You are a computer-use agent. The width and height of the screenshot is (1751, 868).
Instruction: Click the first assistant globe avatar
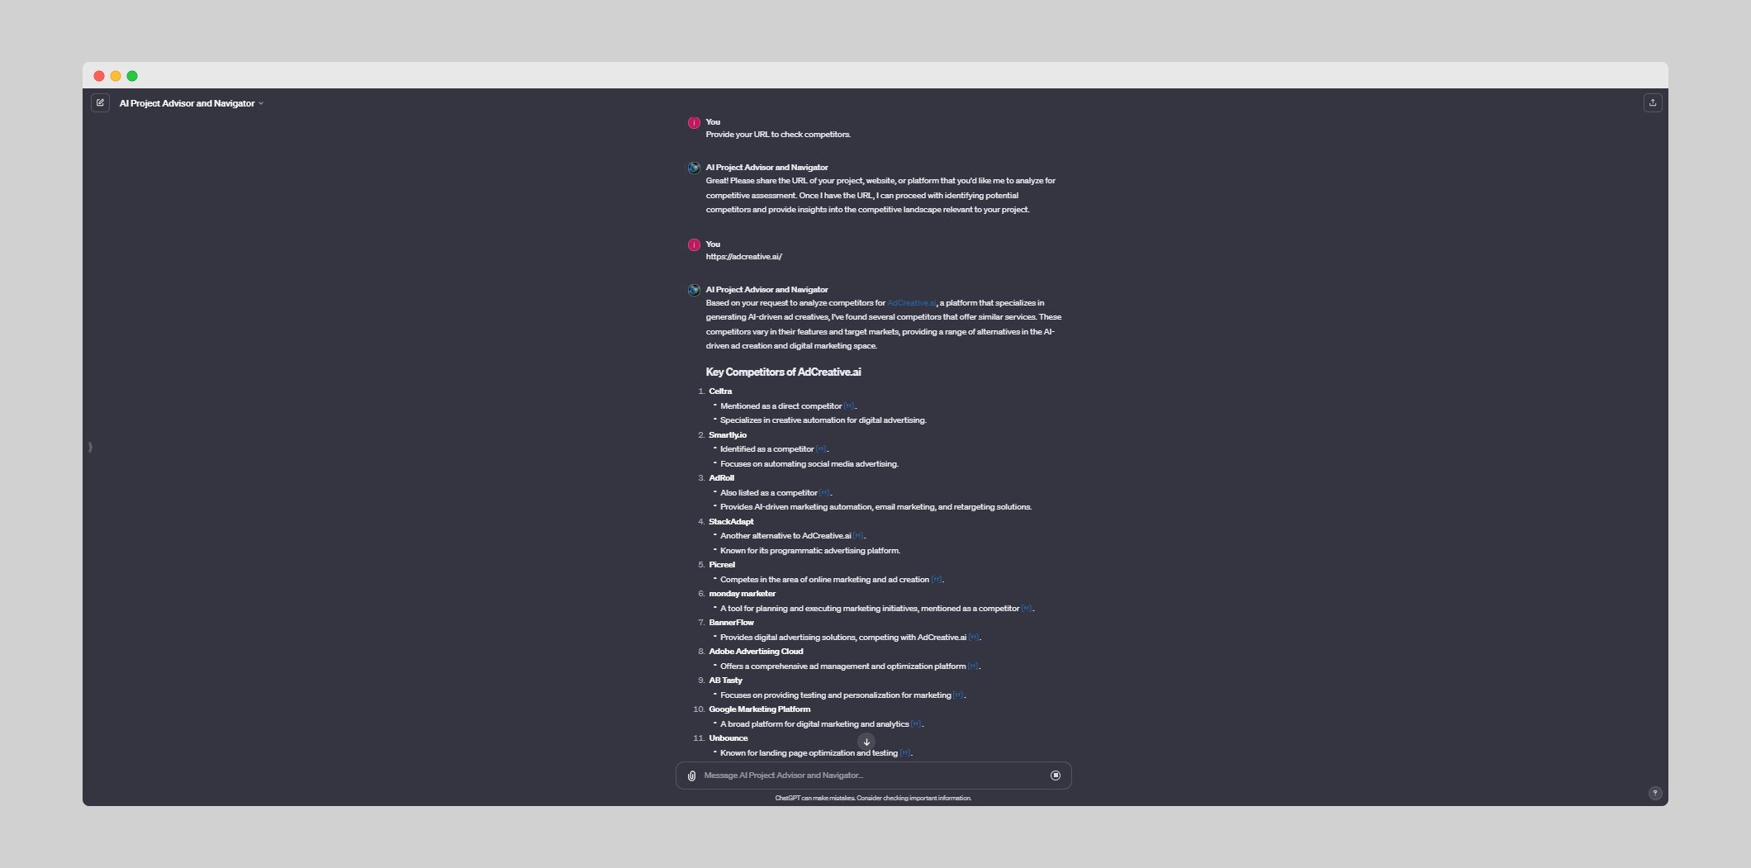(694, 168)
